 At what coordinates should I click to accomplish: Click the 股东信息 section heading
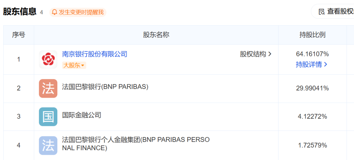tap(20, 11)
